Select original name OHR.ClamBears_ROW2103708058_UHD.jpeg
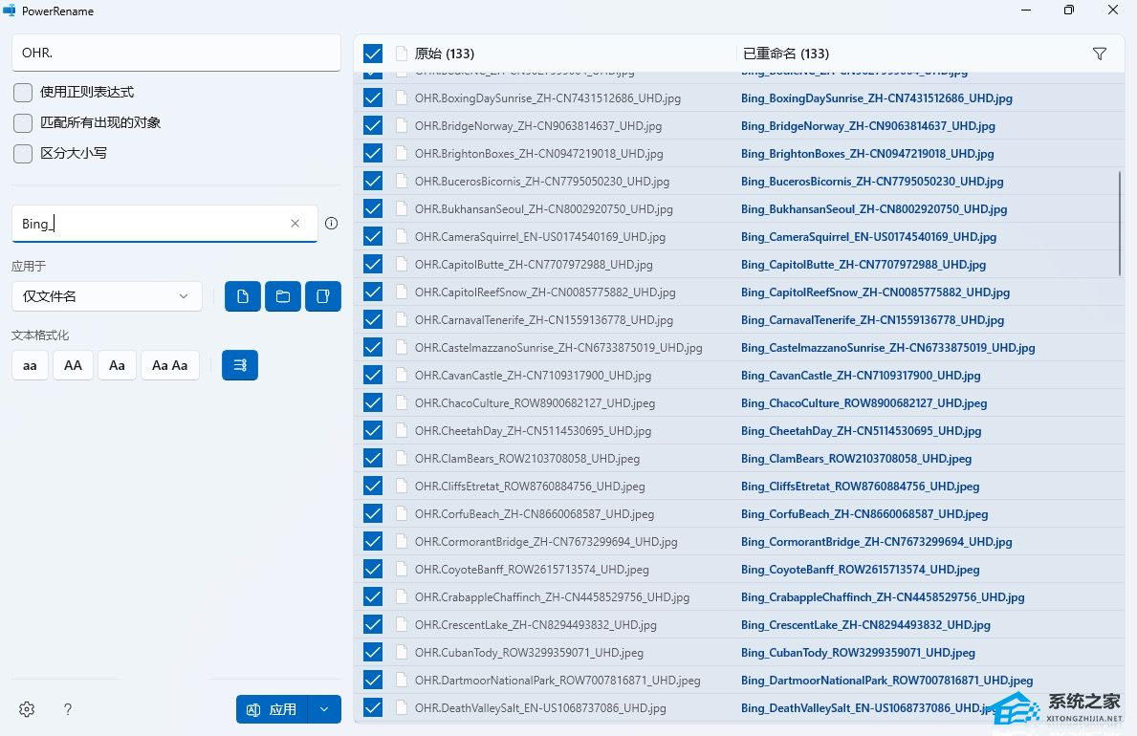 pyautogui.click(x=527, y=458)
